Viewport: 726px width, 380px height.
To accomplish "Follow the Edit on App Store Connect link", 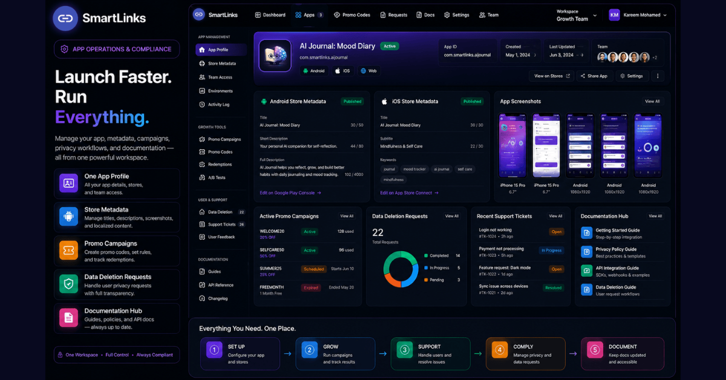I will (410, 193).
